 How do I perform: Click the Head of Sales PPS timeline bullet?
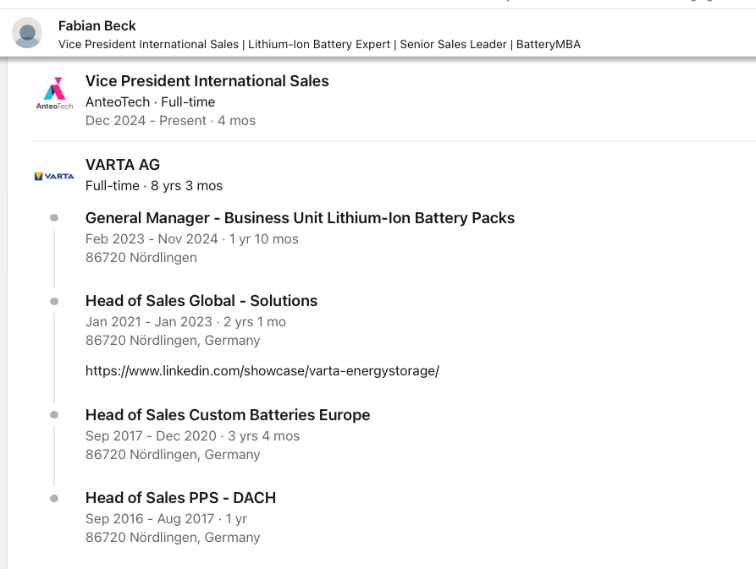pos(54,498)
